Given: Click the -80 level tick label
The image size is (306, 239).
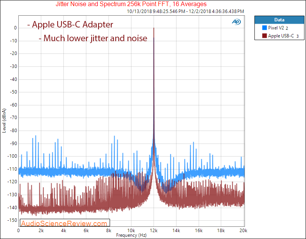Looking at the screenshot, I should (x=13, y=131).
